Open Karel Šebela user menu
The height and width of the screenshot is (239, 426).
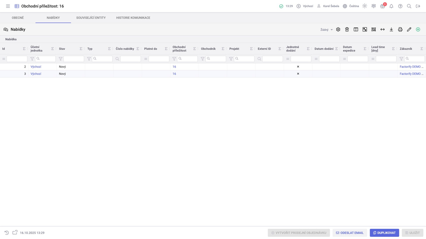(x=328, y=6)
